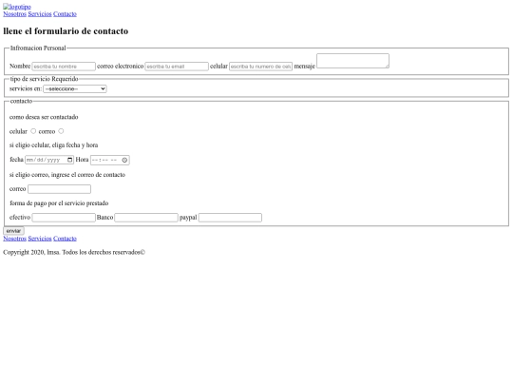Click the logotipo image link
The image size is (513, 385).
17,7
